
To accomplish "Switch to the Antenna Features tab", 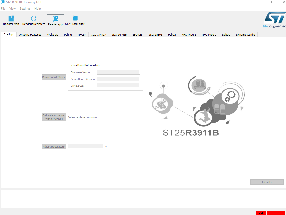I will [30, 35].
